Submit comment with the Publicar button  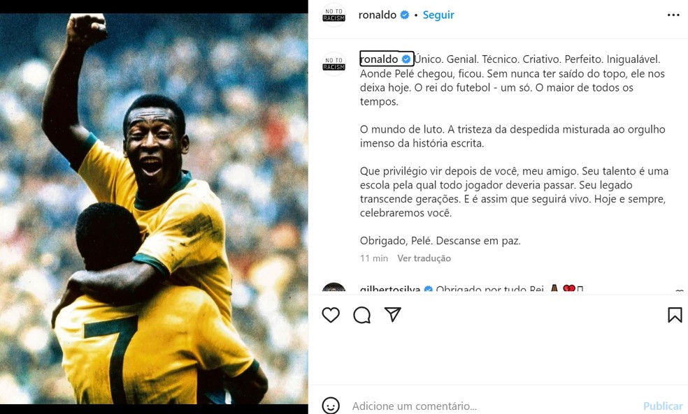[x=663, y=406]
